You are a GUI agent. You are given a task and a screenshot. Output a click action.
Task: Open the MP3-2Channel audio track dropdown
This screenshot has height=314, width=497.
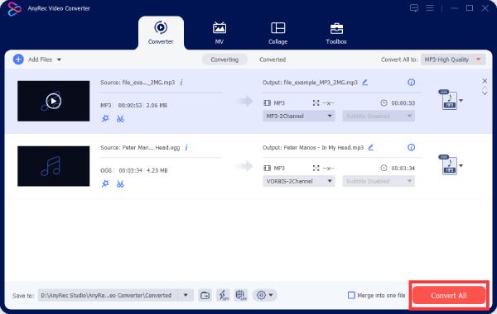(298, 116)
